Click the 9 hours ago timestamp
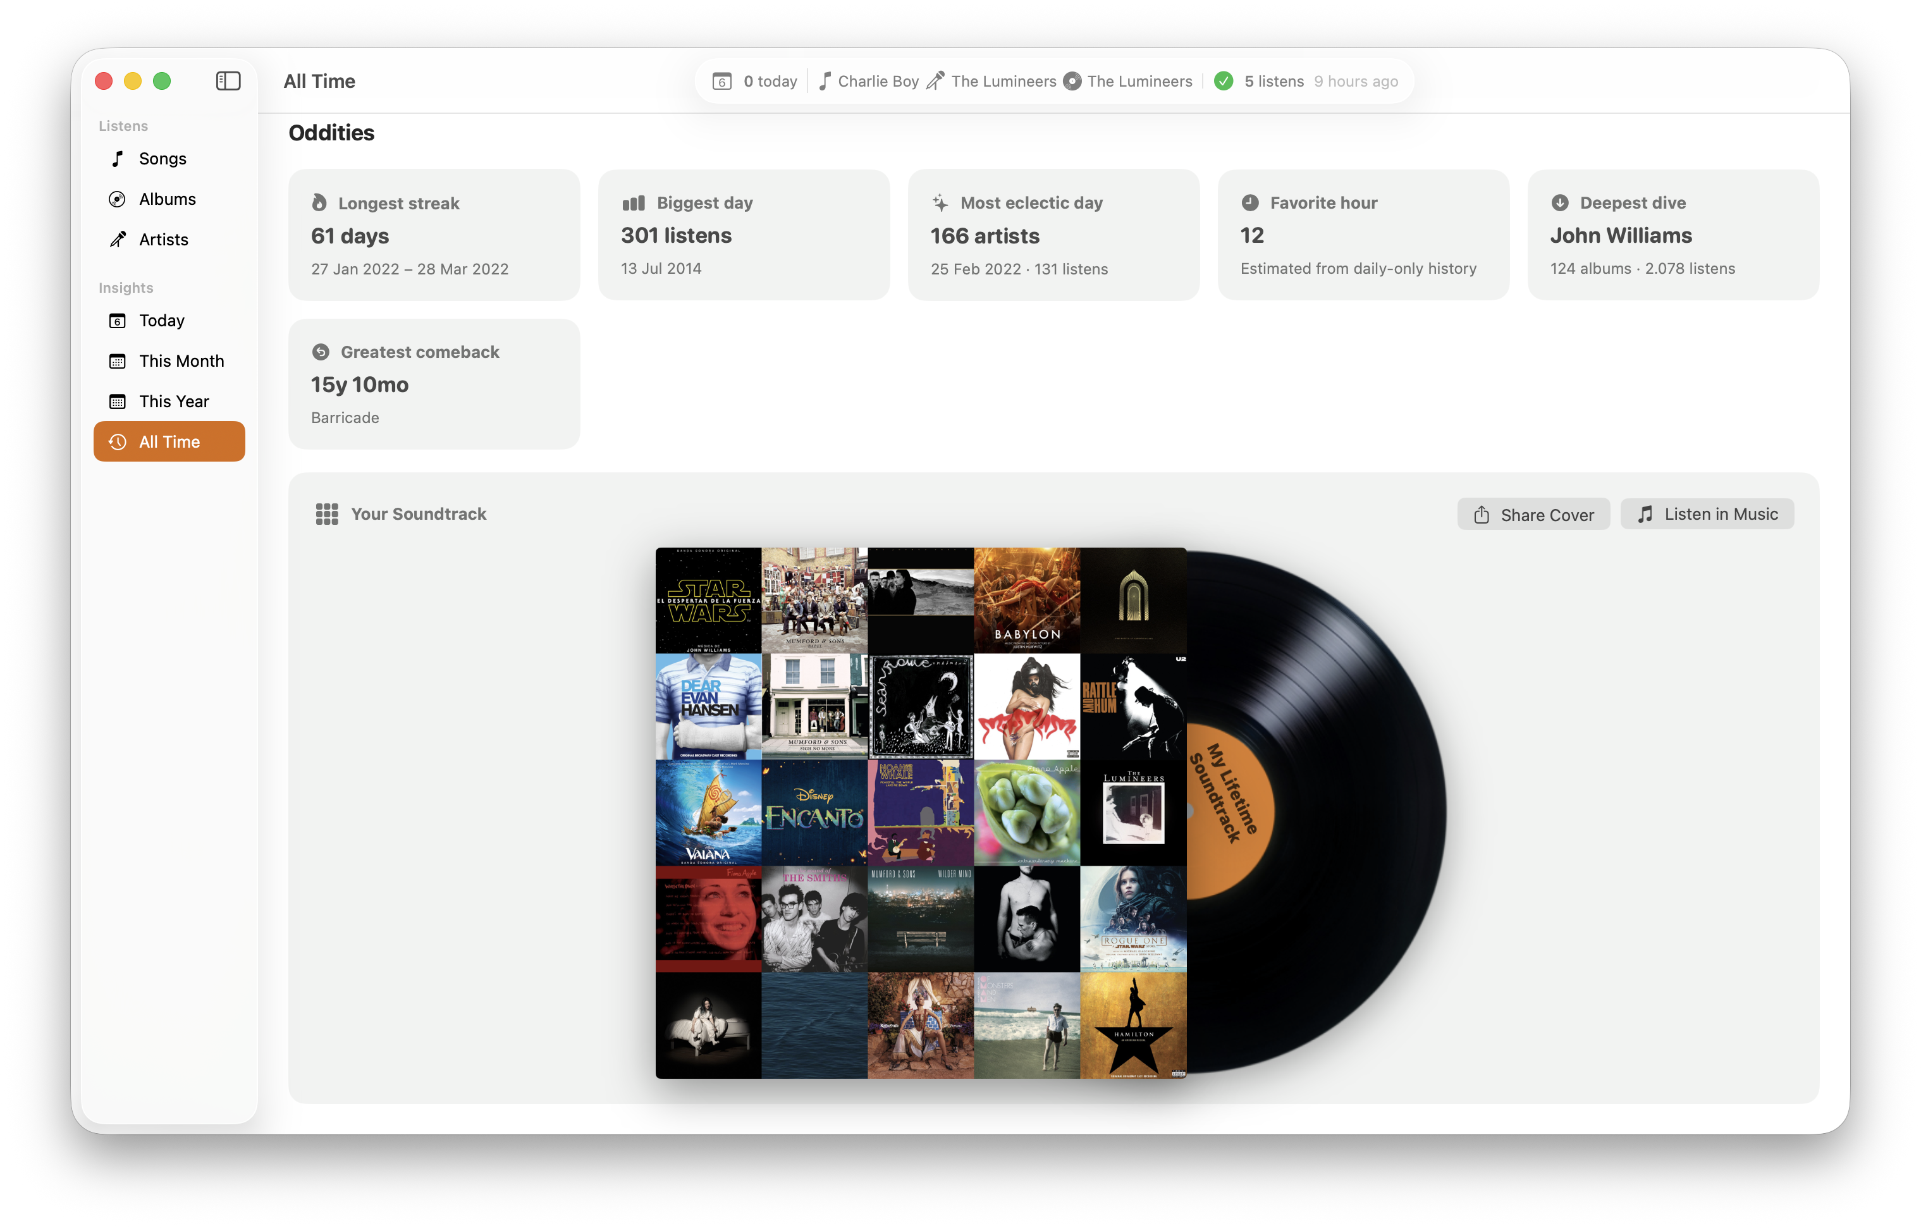The width and height of the screenshot is (1921, 1228). pos(1356,82)
